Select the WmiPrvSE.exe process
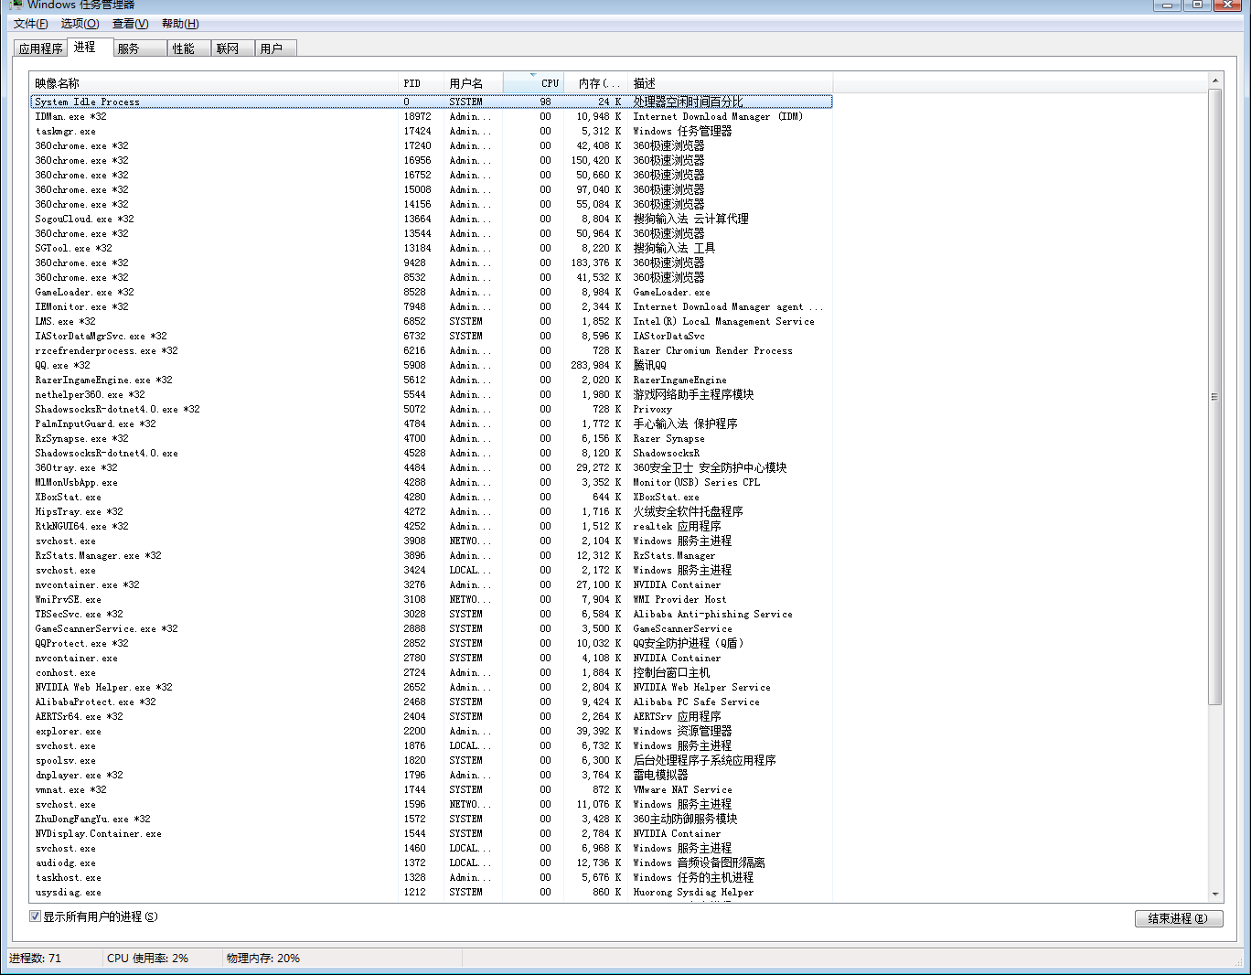 point(432,599)
